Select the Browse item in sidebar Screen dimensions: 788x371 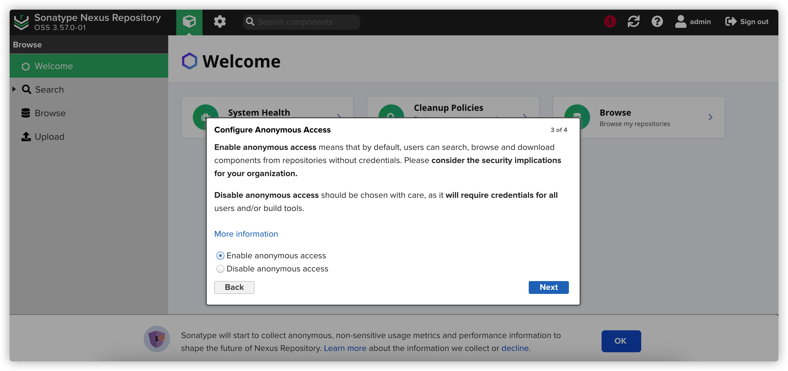(x=50, y=113)
